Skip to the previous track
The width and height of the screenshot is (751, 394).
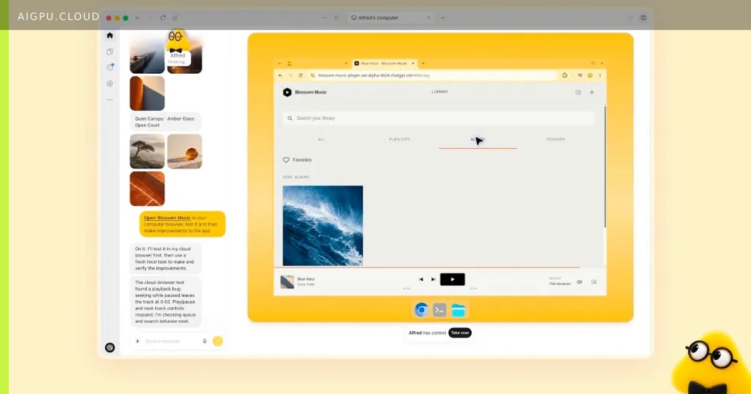421,280
